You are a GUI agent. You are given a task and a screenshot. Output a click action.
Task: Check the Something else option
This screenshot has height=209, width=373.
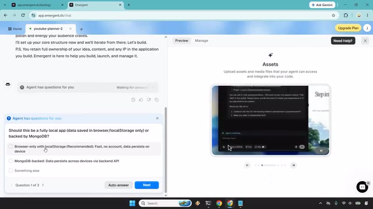pyautogui.click(x=10, y=170)
